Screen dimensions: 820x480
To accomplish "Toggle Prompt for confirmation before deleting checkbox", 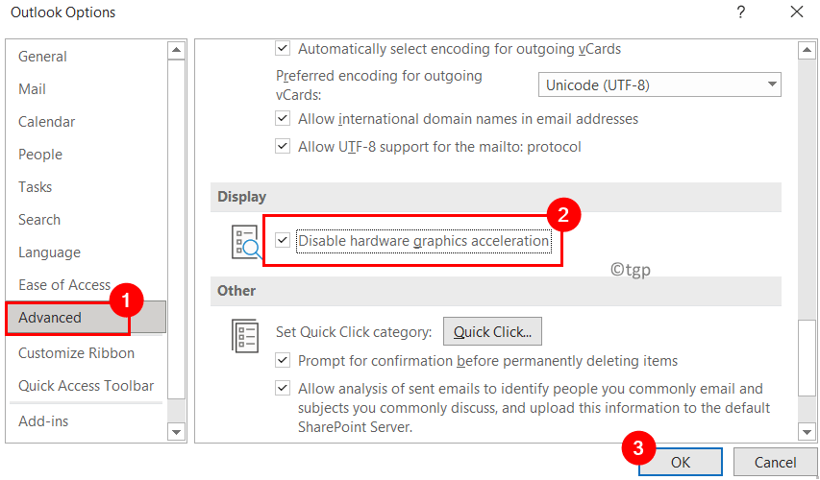I will 283,360.
